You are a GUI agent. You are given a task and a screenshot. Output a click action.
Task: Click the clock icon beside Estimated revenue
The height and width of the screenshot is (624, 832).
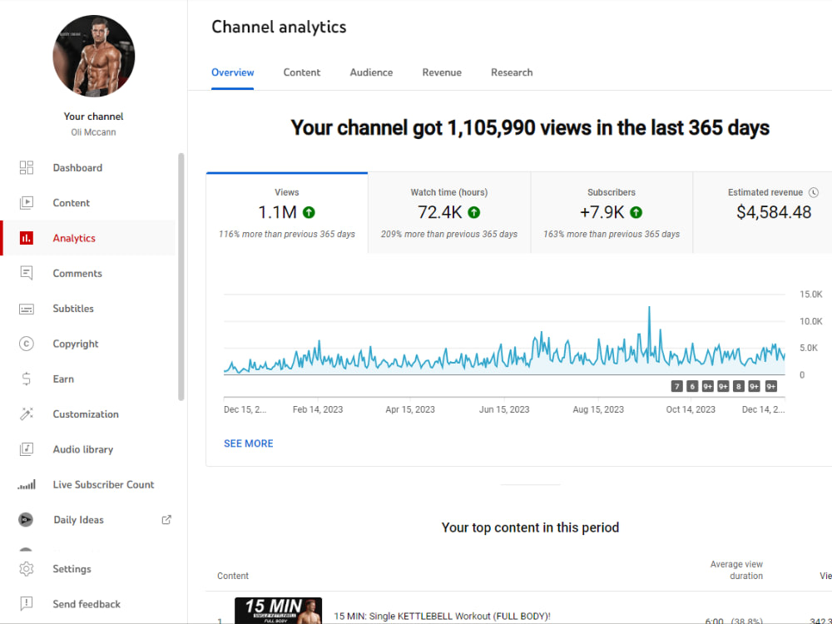[814, 193]
